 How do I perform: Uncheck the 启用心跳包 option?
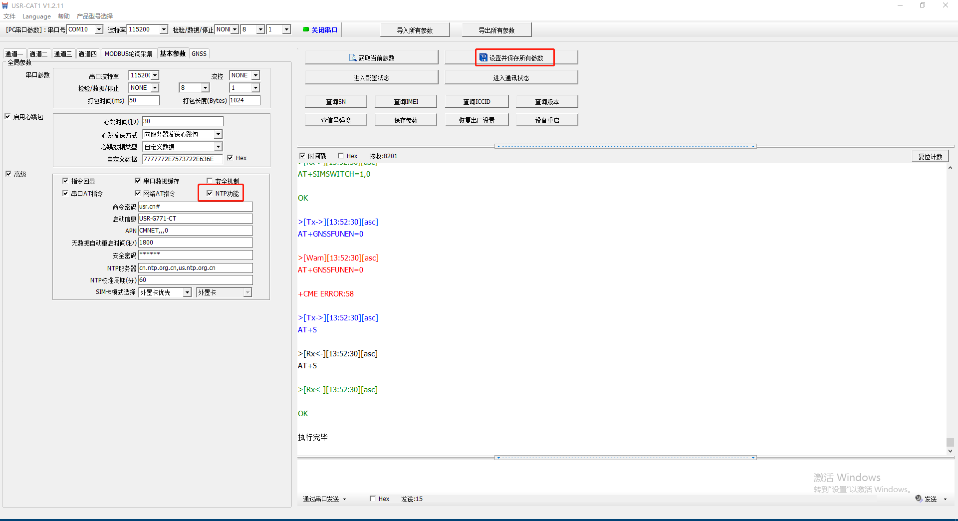8,116
